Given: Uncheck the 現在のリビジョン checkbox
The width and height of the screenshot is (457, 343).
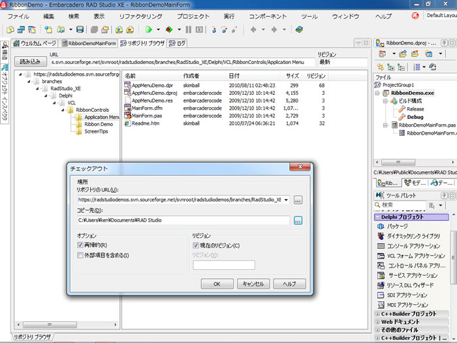Looking at the screenshot, I should (x=196, y=246).
